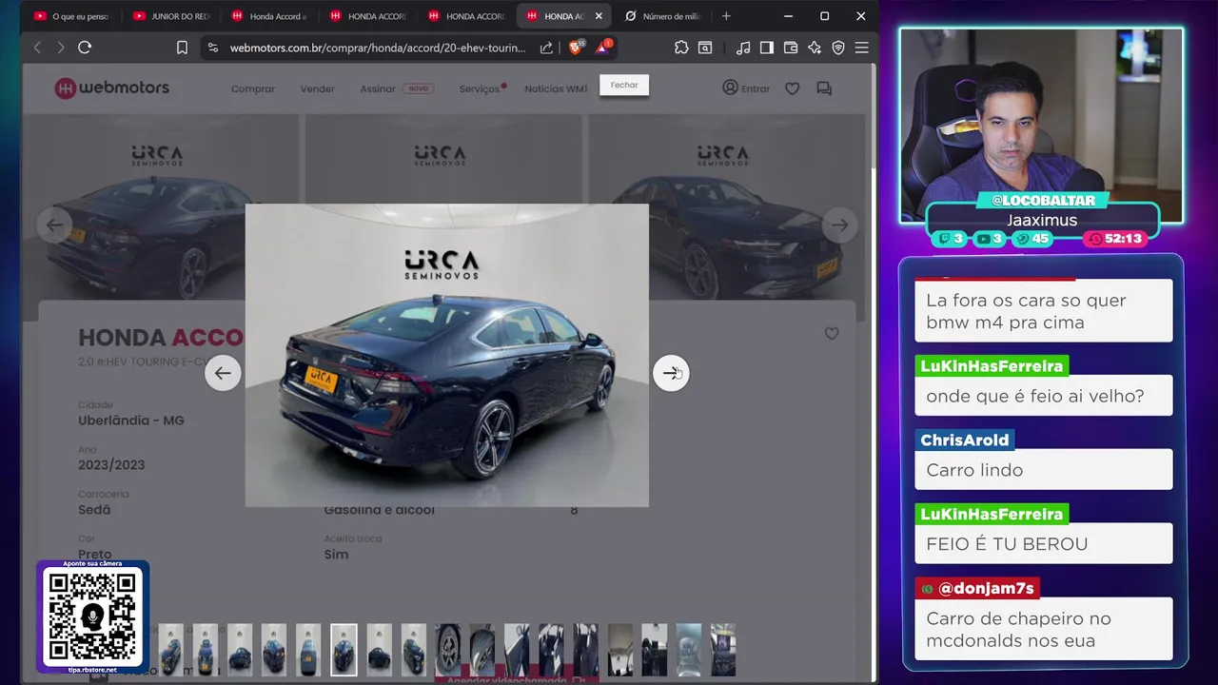Open the Leo AI sparkle icon
The image size is (1218, 685).
pos(815,48)
